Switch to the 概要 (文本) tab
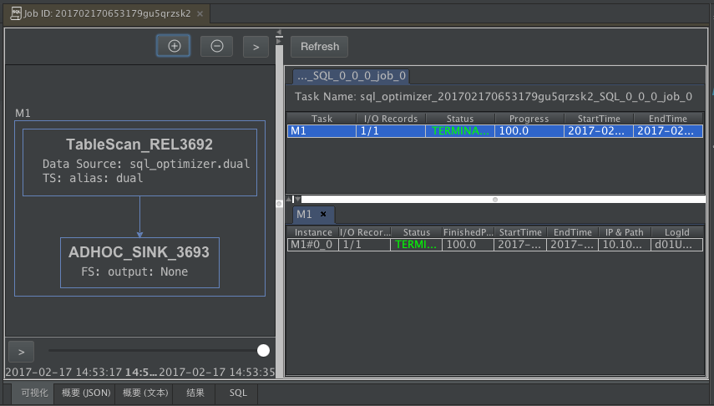Viewport: 714px width, 406px height. pyautogui.click(x=145, y=393)
